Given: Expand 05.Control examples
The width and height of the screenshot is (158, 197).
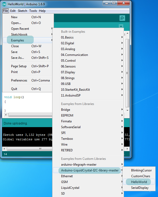Looking at the screenshot, I should click(88, 61).
